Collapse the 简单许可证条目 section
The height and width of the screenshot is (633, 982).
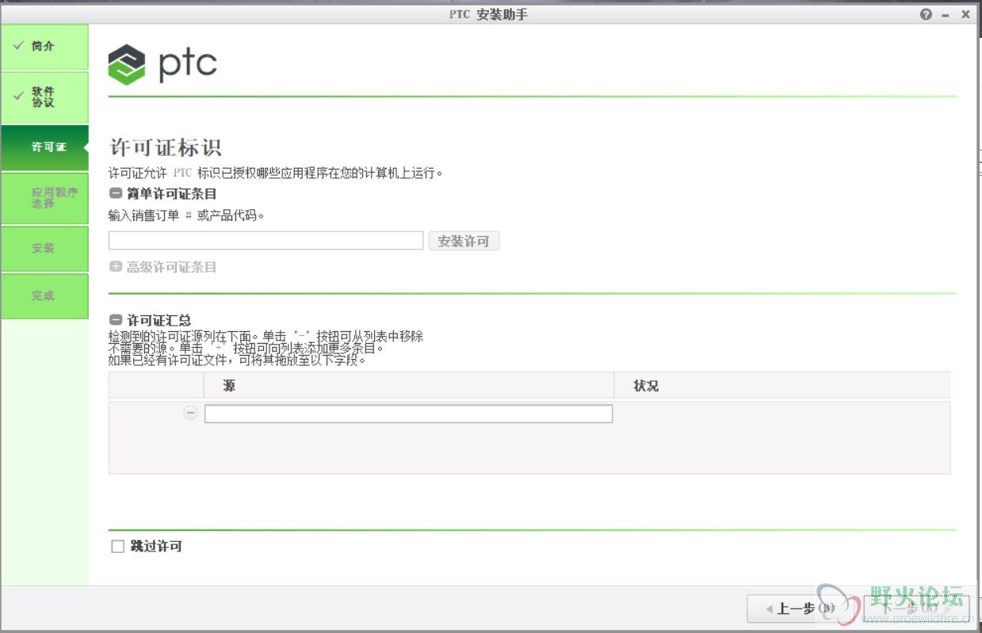pyautogui.click(x=116, y=193)
